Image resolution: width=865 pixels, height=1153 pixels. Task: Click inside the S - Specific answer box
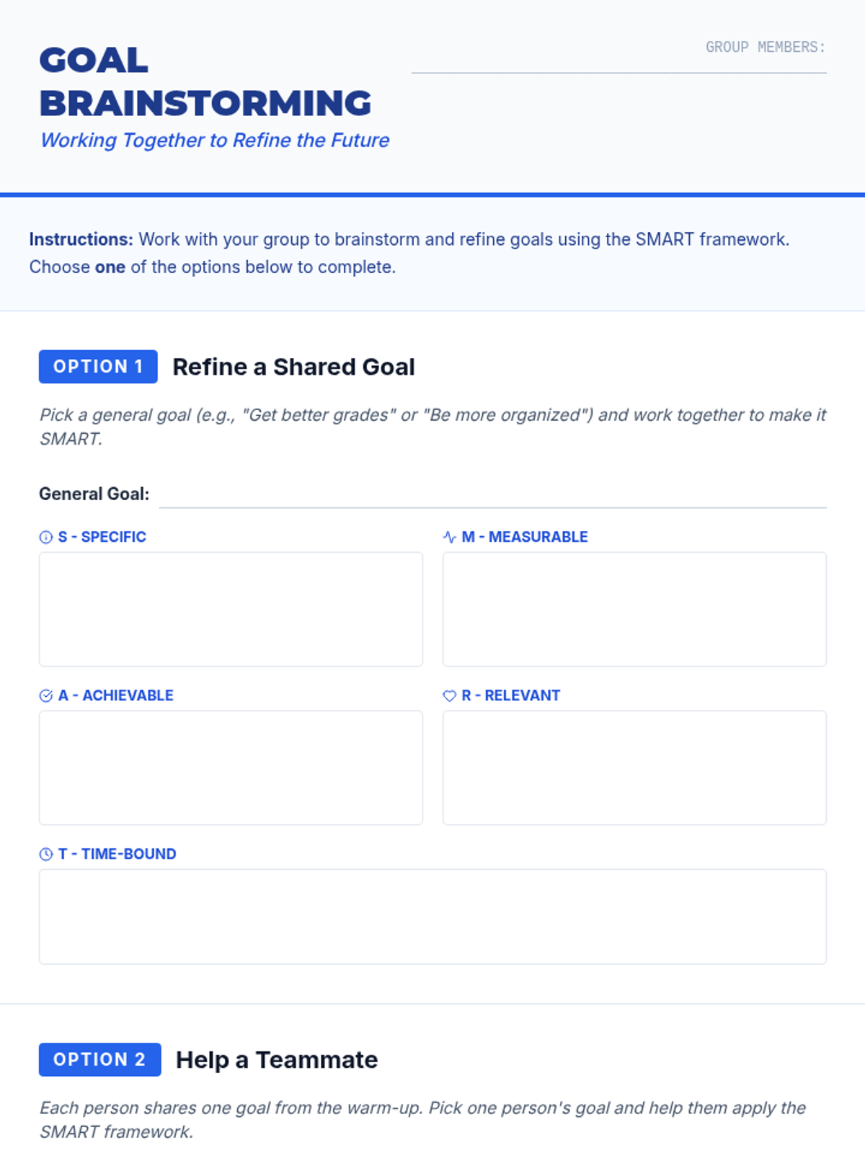pos(231,609)
